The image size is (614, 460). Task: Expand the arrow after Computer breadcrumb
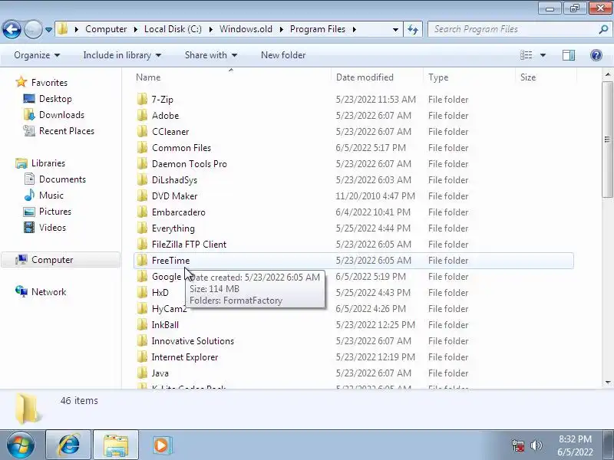(136, 29)
